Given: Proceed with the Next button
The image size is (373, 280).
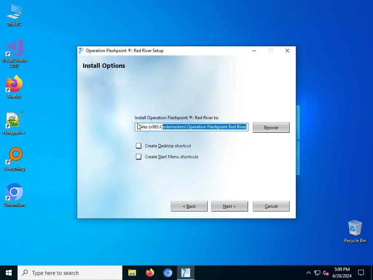Looking at the screenshot, I should pyautogui.click(x=229, y=206).
